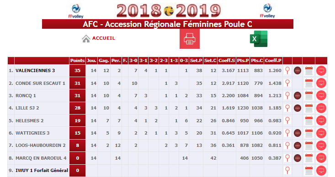This screenshot has height=177, width=335.
Task: Open the calendar for CONDE SUR ESCAUT 1
Action: (309, 83)
